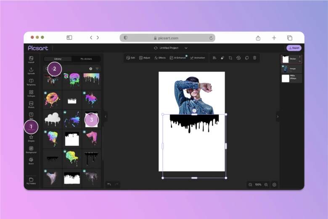Image resolution: width=328 pixels, height=219 pixels.
Task: Open the Layout tool in sidebar
Action: (31, 59)
